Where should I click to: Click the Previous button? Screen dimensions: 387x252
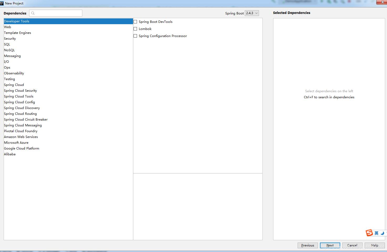click(x=308, y=245)
